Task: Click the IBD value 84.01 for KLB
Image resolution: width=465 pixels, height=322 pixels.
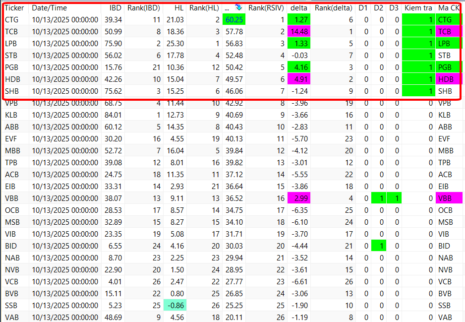Action: (x=113, y=115)
